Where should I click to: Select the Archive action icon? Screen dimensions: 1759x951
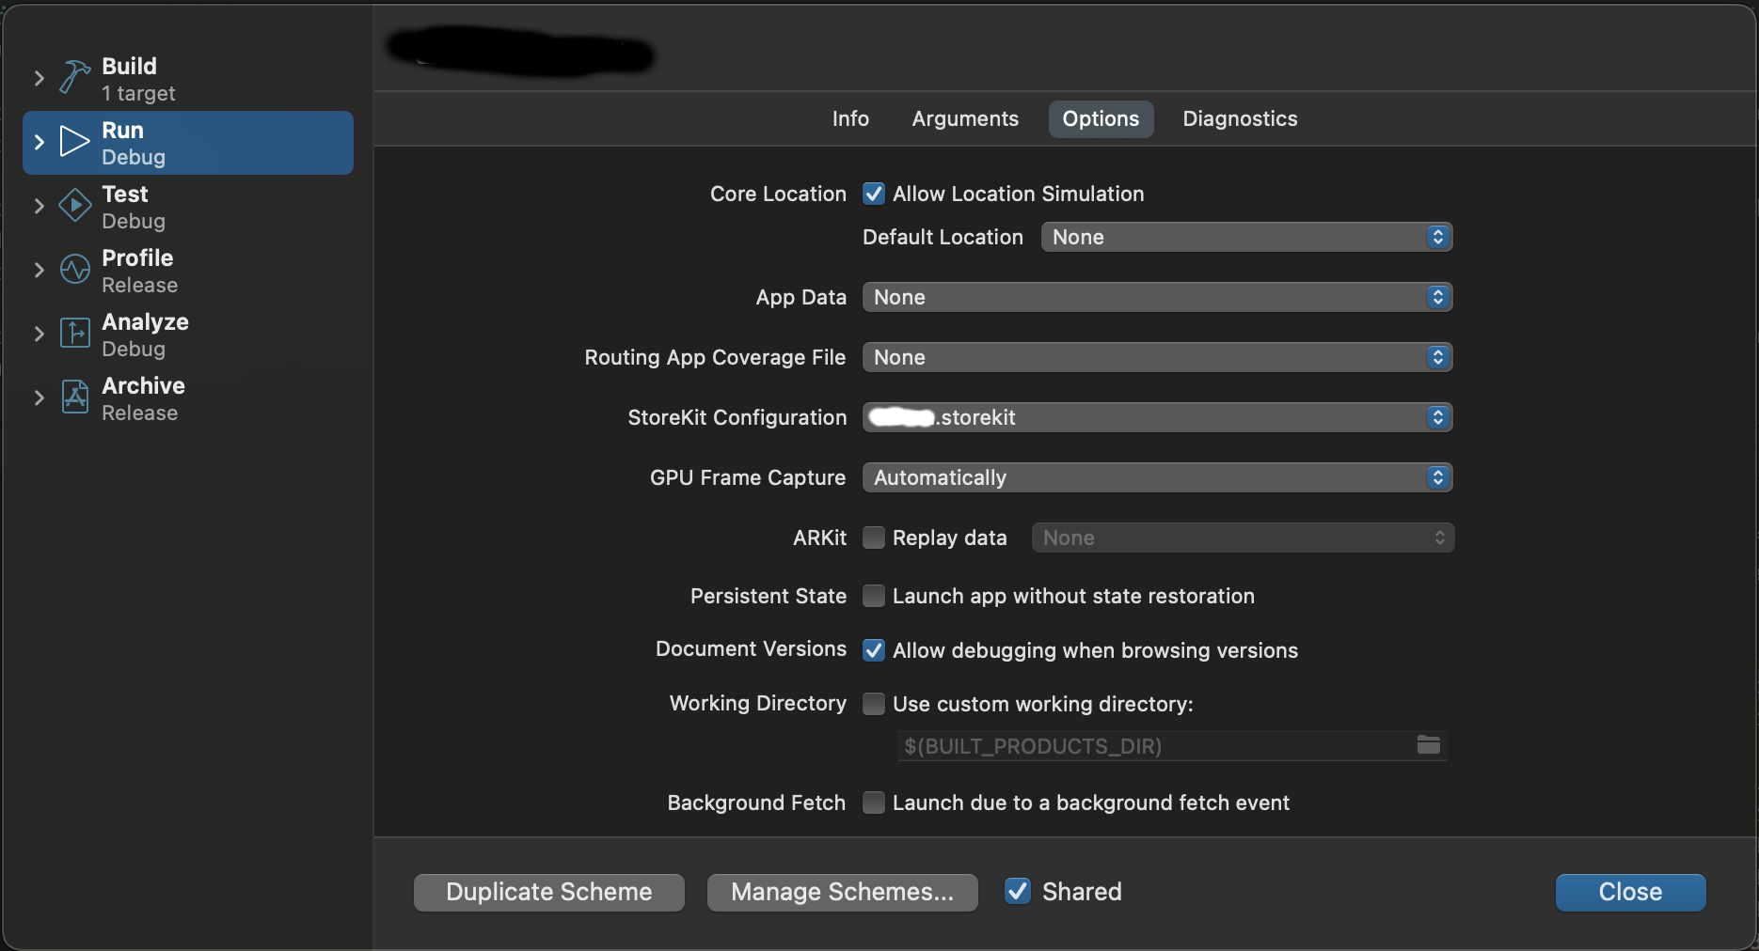point(74,398)
